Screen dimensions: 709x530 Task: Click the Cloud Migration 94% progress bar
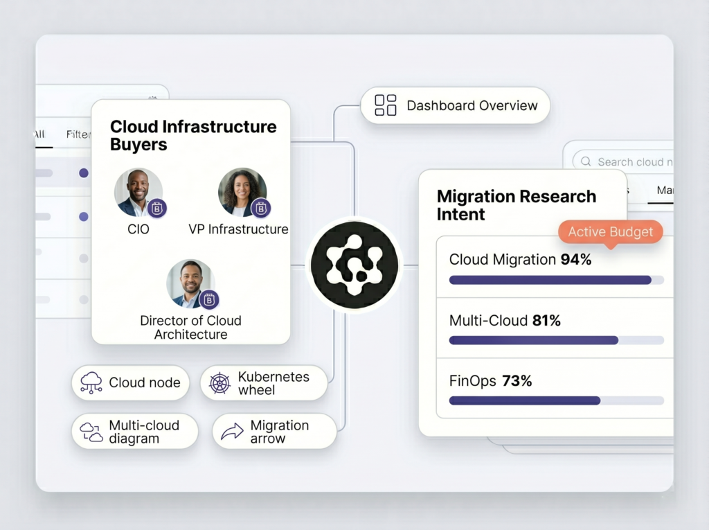tap(556, 280)
